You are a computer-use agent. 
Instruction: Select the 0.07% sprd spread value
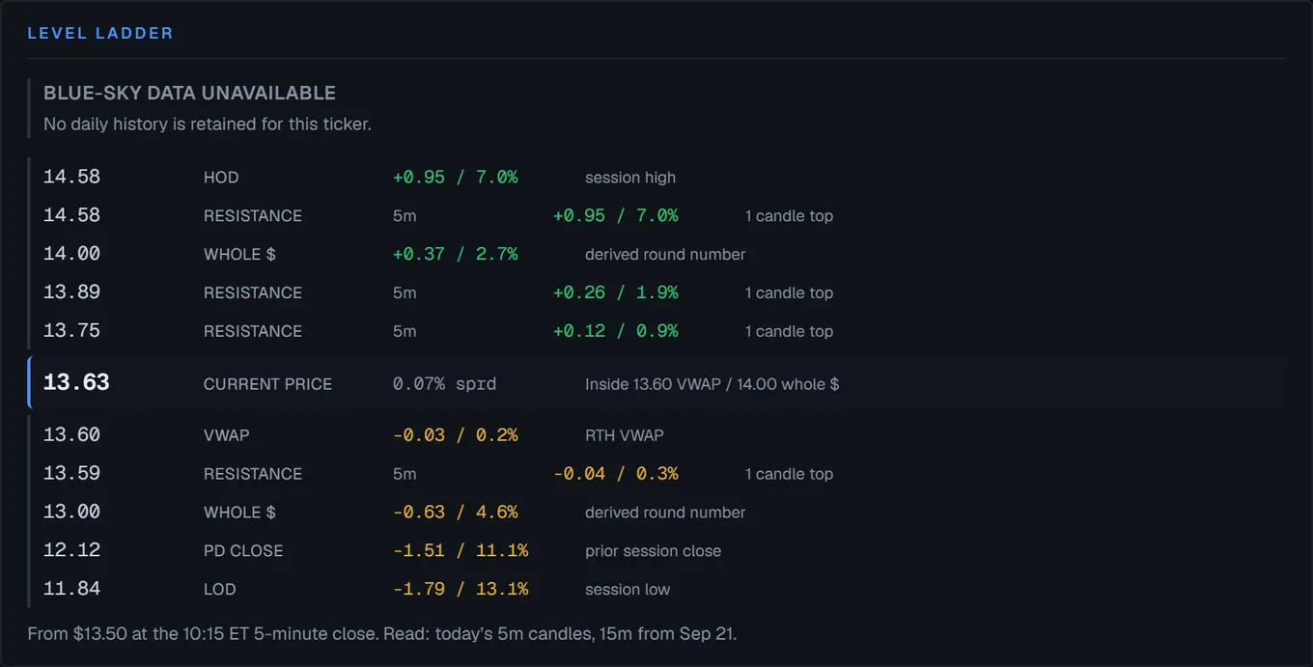pos(444,384)
